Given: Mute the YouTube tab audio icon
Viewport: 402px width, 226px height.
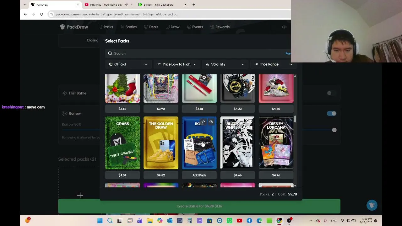Looking at the screenshot, I should (x=126, y=5).
